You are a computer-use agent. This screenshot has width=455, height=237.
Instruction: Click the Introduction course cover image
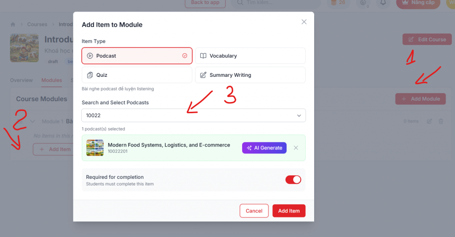coord(24,48)
